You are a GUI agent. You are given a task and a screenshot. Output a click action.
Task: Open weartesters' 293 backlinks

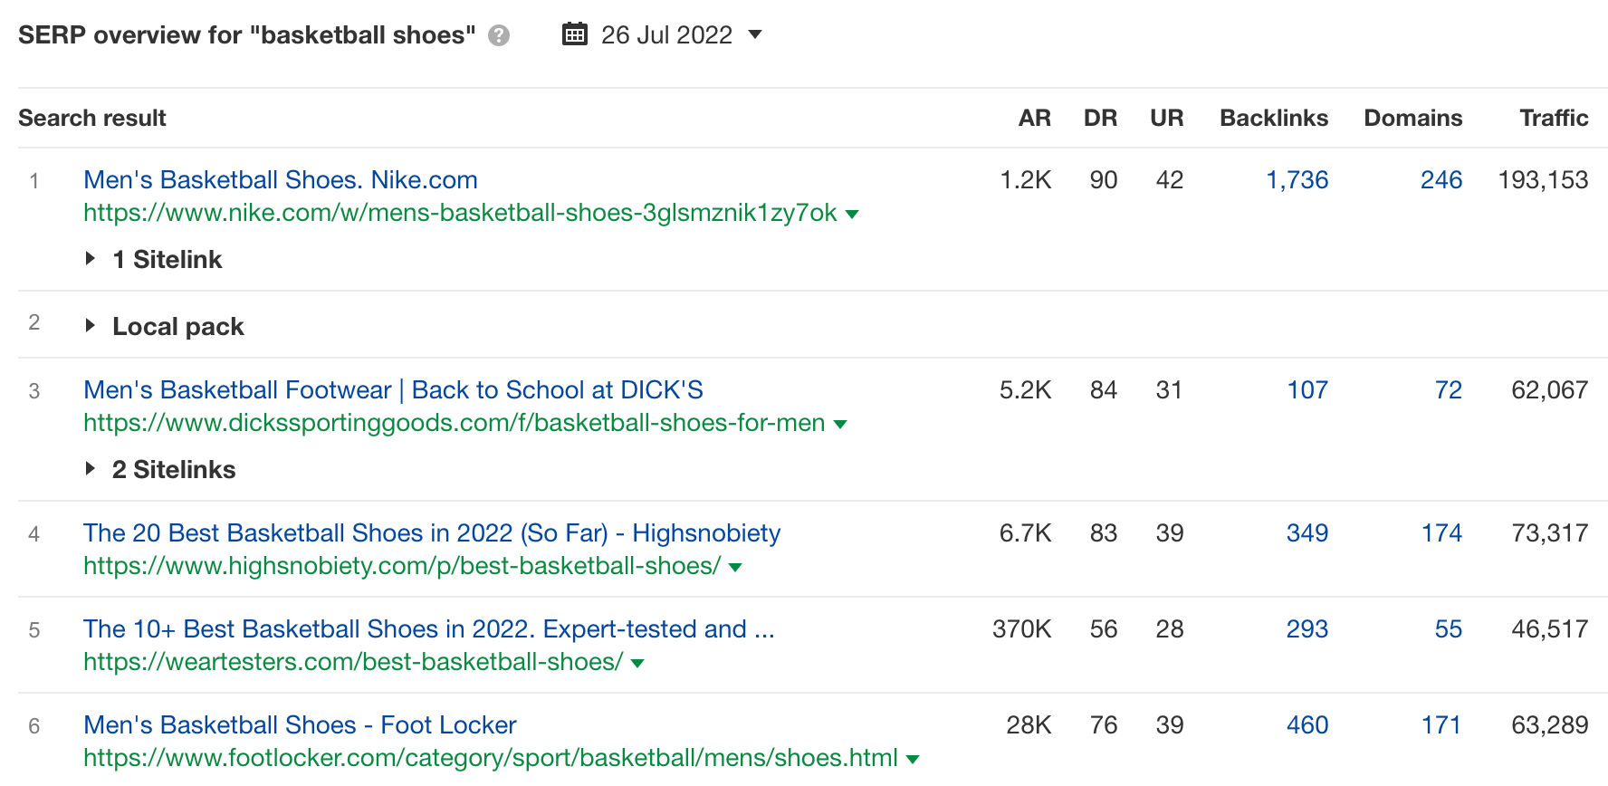click(x=1307, y=628)
